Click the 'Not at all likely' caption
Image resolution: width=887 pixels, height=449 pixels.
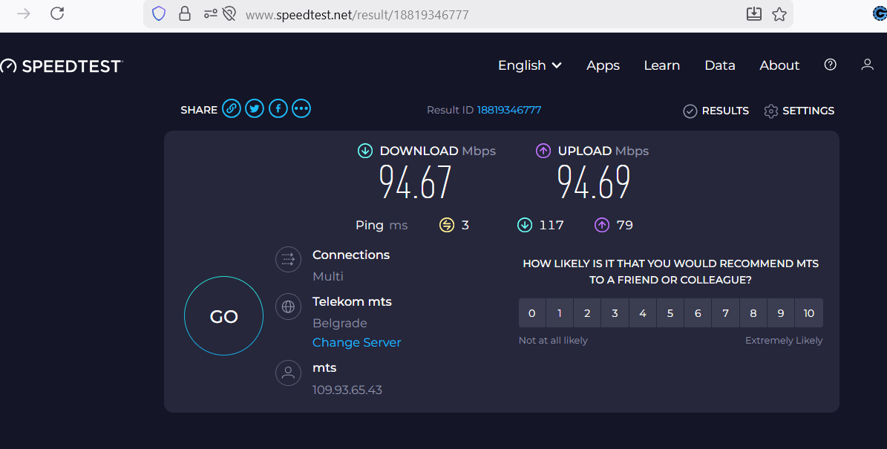tap(553, 341)
